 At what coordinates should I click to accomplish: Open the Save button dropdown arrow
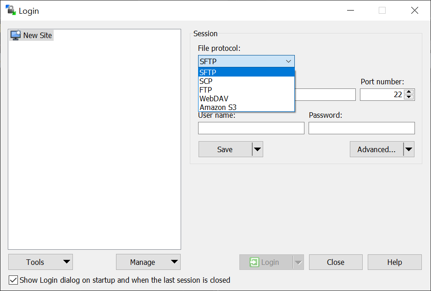pos(258,149)
